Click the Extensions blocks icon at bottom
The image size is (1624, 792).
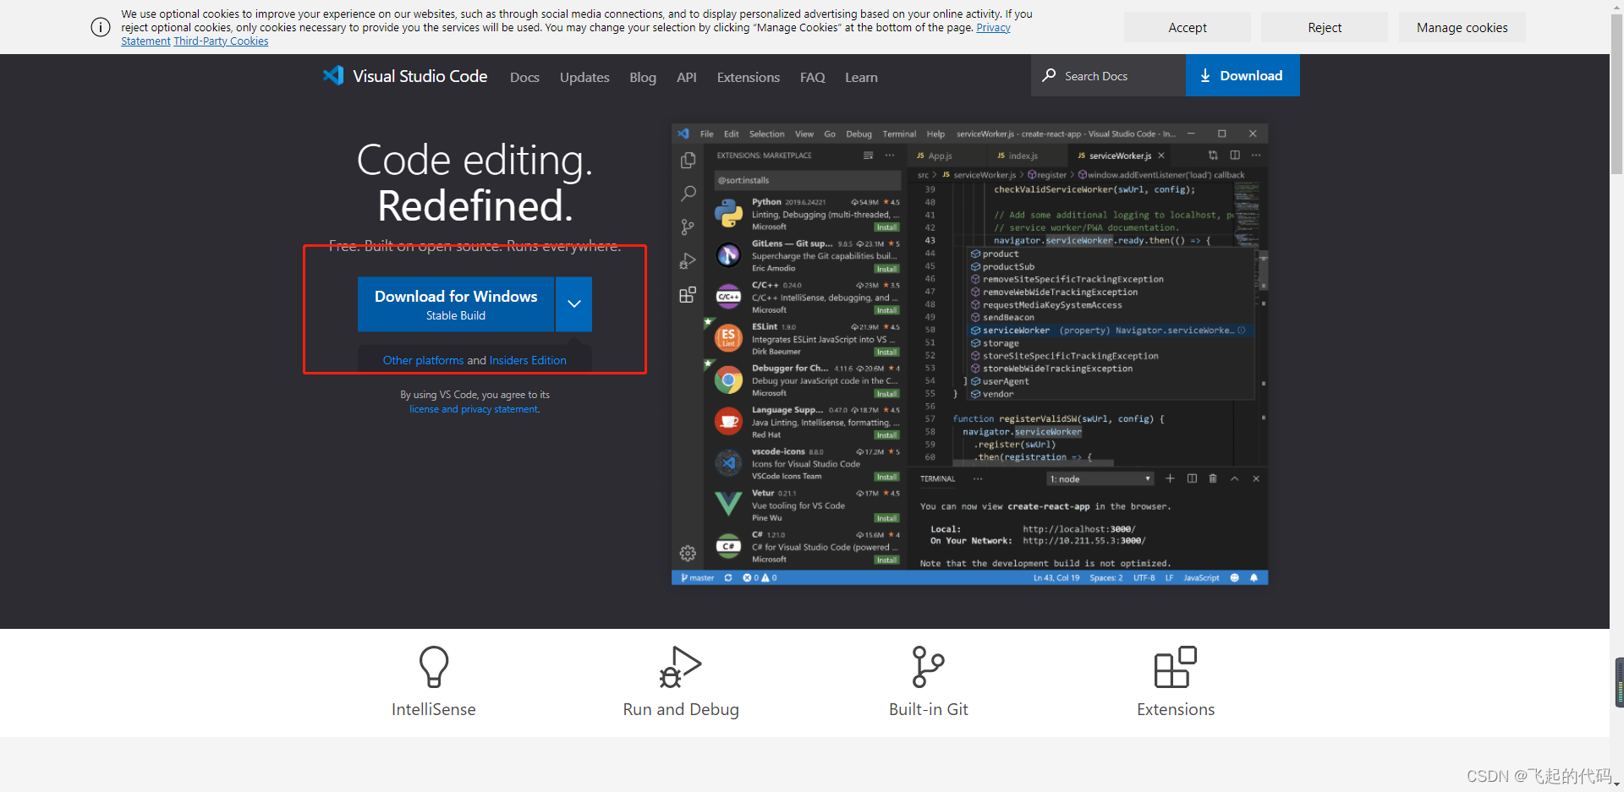pos(1176,667)
